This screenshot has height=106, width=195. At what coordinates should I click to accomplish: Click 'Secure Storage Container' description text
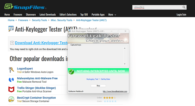(36, 101)
